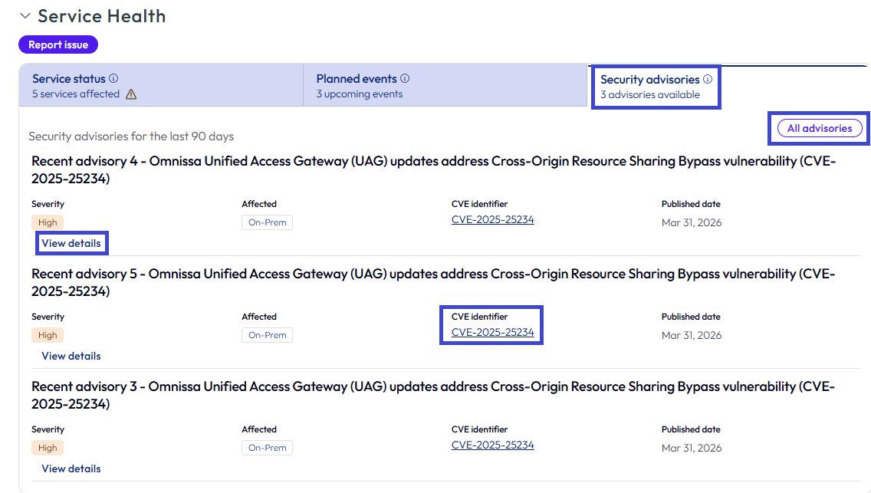
Task: Click the High severity badge of advisory 5
Action: [48, 335]
